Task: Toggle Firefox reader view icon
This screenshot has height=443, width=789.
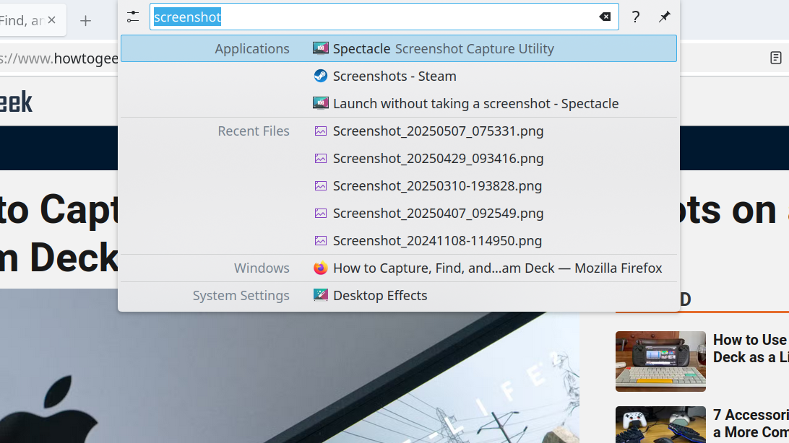Action: (x=775, y=58)
